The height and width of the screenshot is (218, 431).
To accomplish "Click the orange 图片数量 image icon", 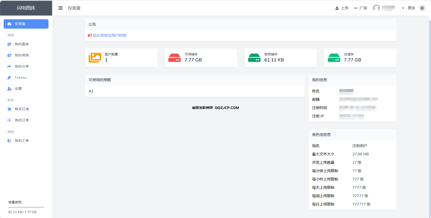I will (95, 58).
